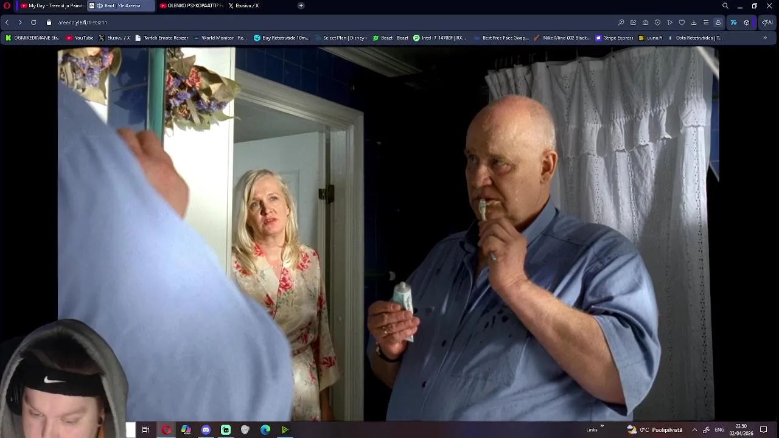The width and height of the screenshot is (779, 438).
Task: Go back to the previous page
Action: click(x=7, y=23)
